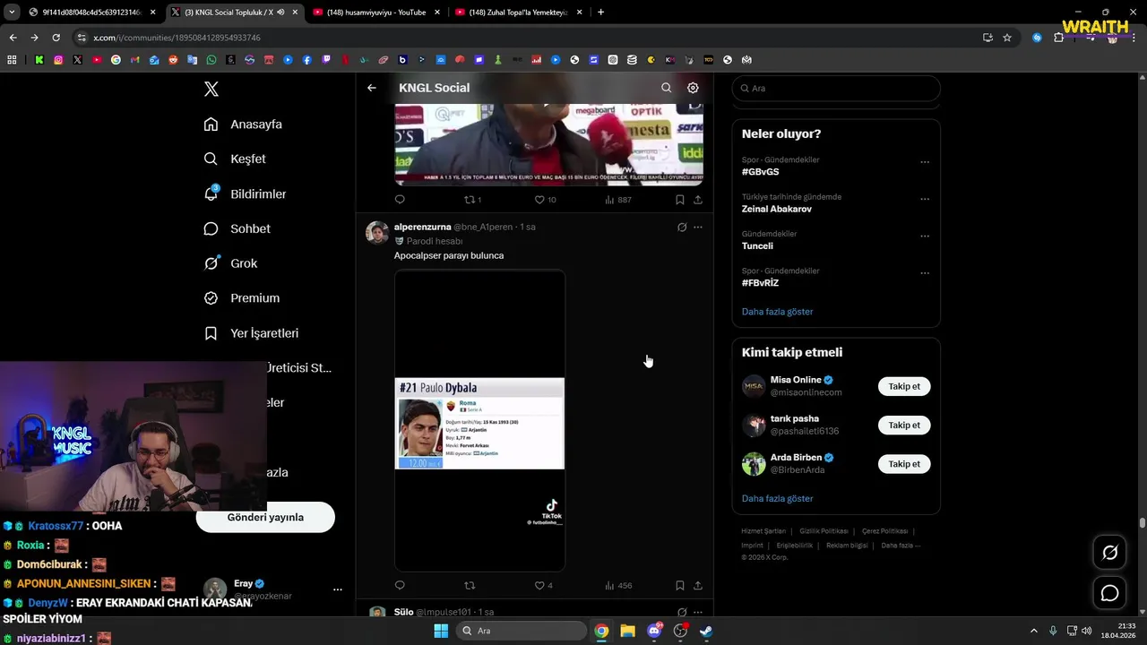Play the Paulo Dybala TikTok video
The image size is (1147, 645).
click(479, 421)
